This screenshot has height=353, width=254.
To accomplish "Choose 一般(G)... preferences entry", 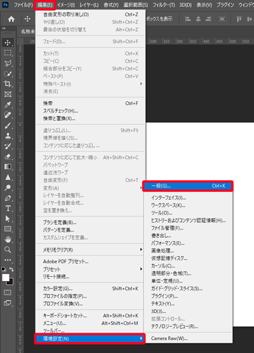I will coord(188,186).
